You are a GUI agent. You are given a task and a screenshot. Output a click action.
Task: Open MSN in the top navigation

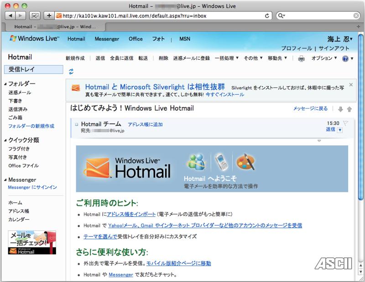point(185,39)
